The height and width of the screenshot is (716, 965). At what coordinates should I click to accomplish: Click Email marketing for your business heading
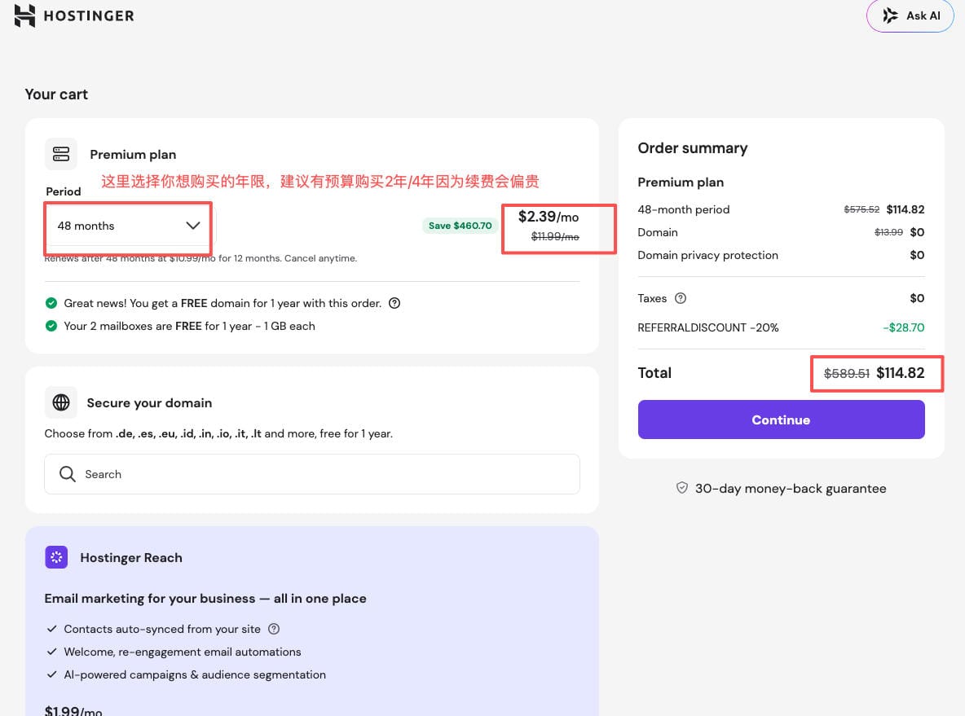pos(205,599)
